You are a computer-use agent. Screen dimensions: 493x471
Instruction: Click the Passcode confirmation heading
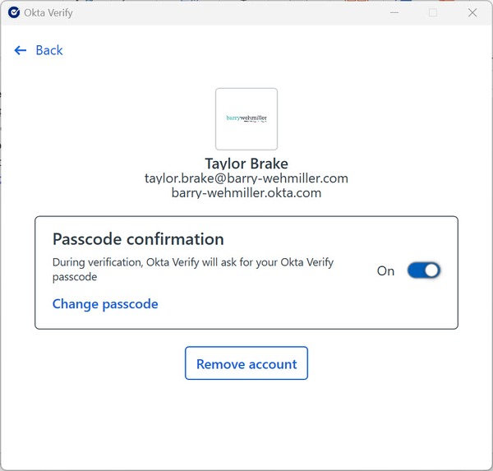pyautogui.click(x=138, y=239)
